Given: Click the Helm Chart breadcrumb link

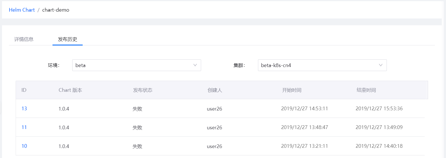Looking at the screenshot, I should [x=22, y=10].
